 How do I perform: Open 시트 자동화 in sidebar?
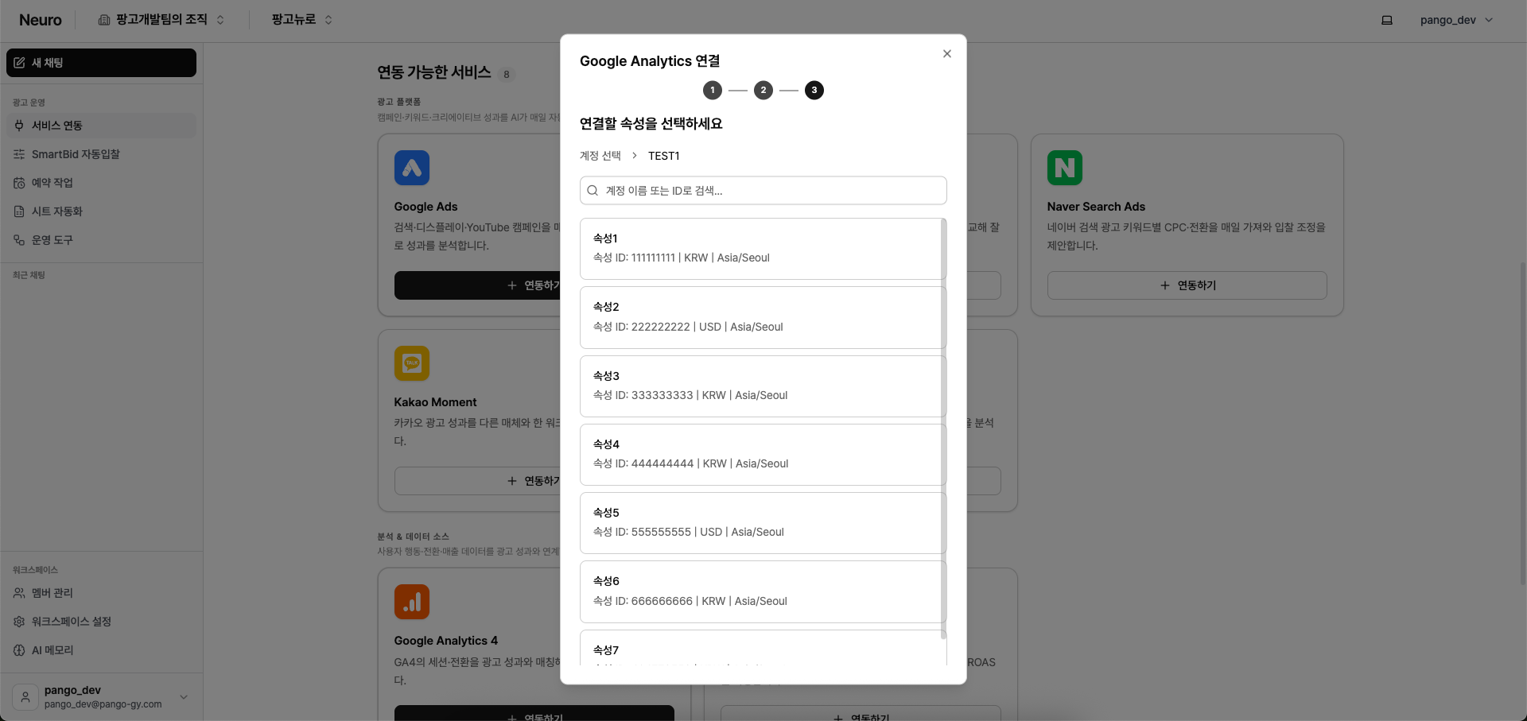point(102,211)
